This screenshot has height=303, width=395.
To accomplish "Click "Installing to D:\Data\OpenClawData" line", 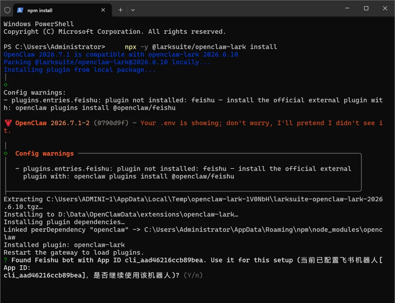I will pos(121,214).
